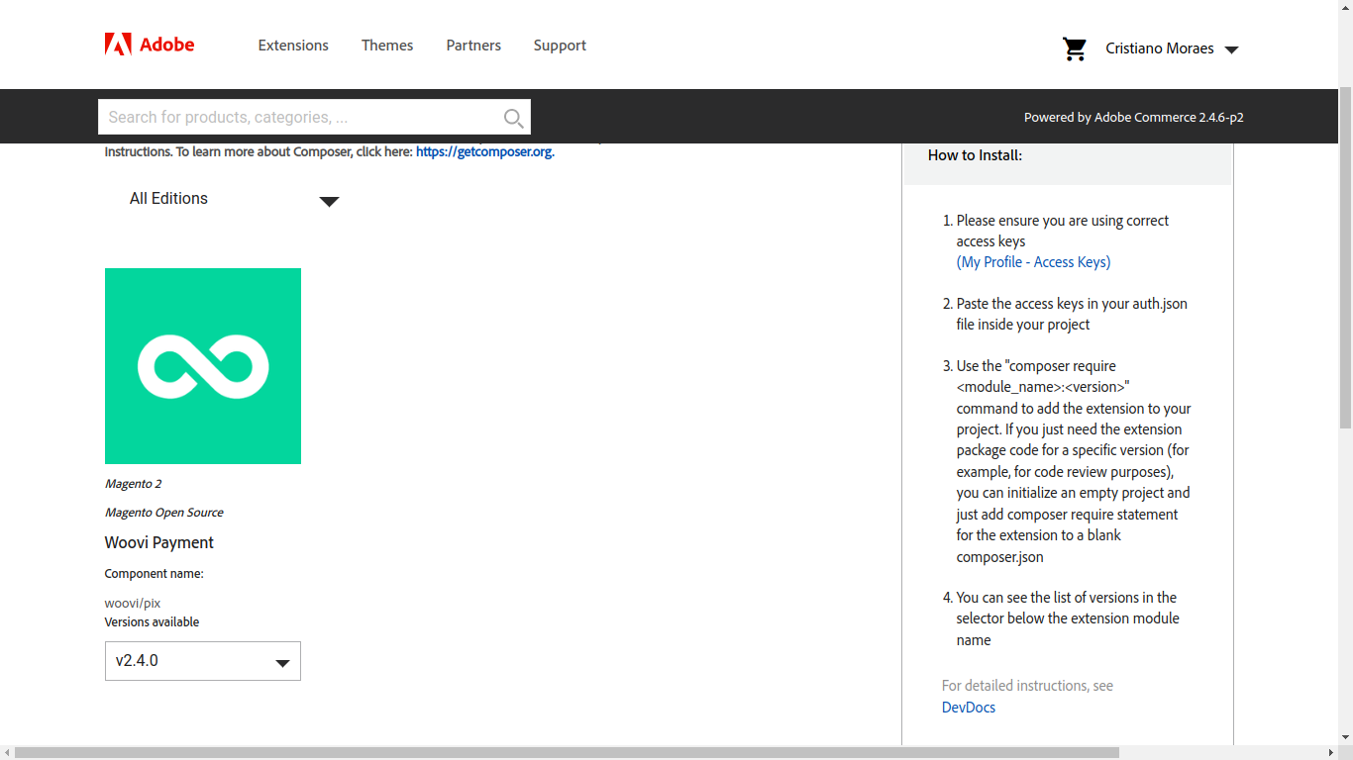Open the v2.4.0 version selector
The width and height of the screenshot is (1353, 760).
pos(203,661)
